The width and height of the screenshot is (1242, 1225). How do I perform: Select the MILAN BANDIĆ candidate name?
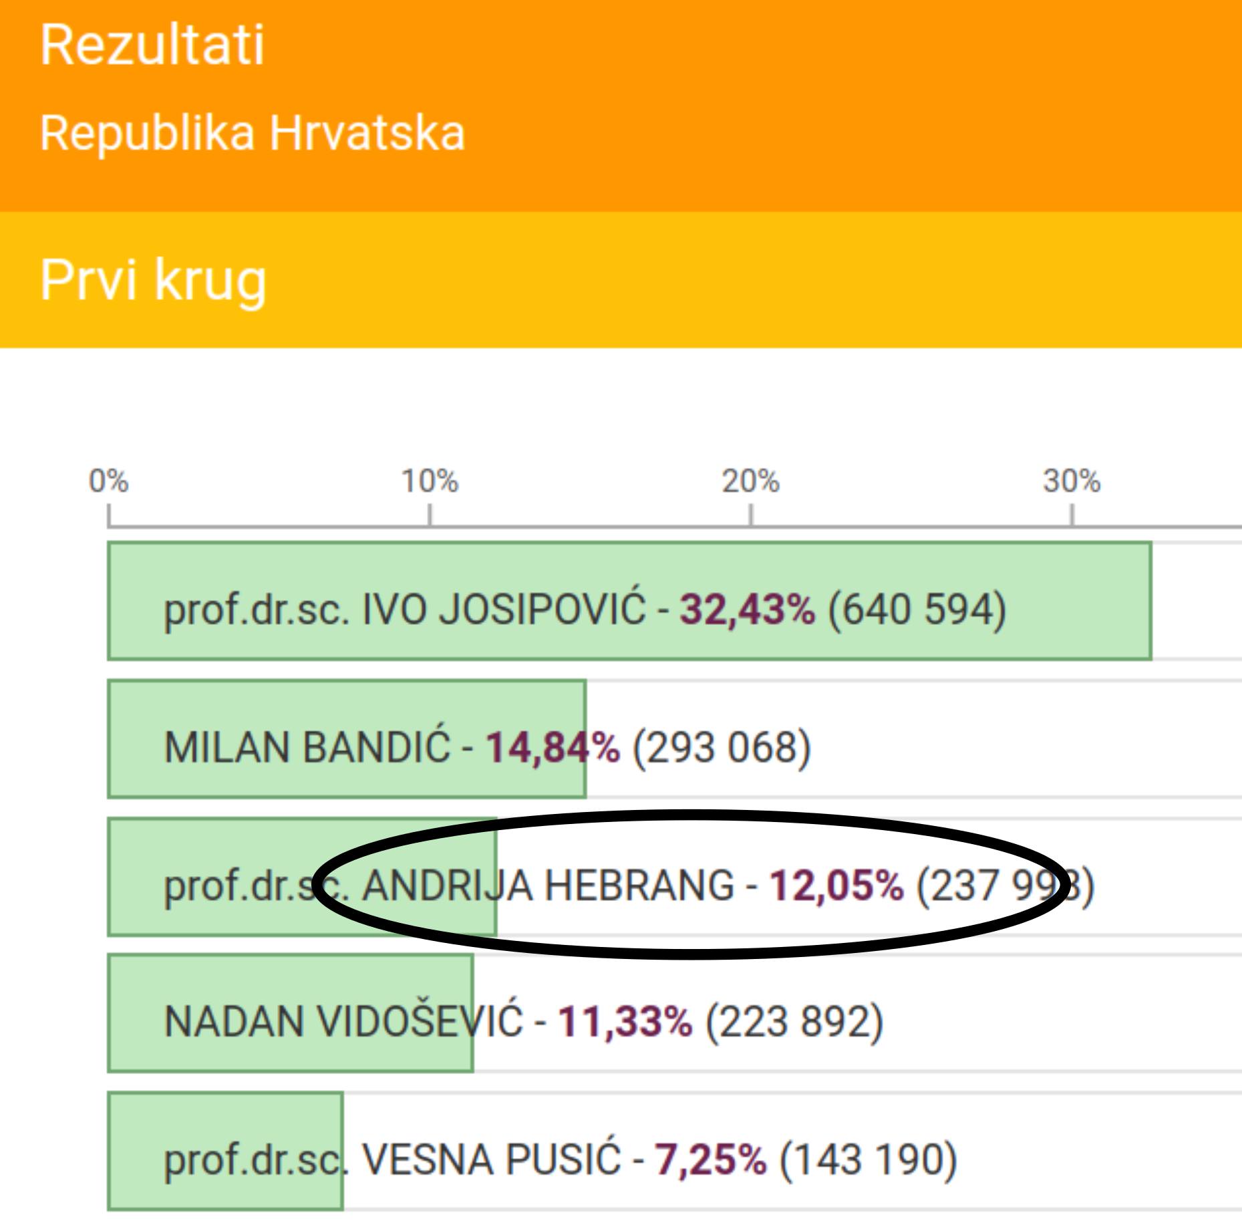point(308,746)
